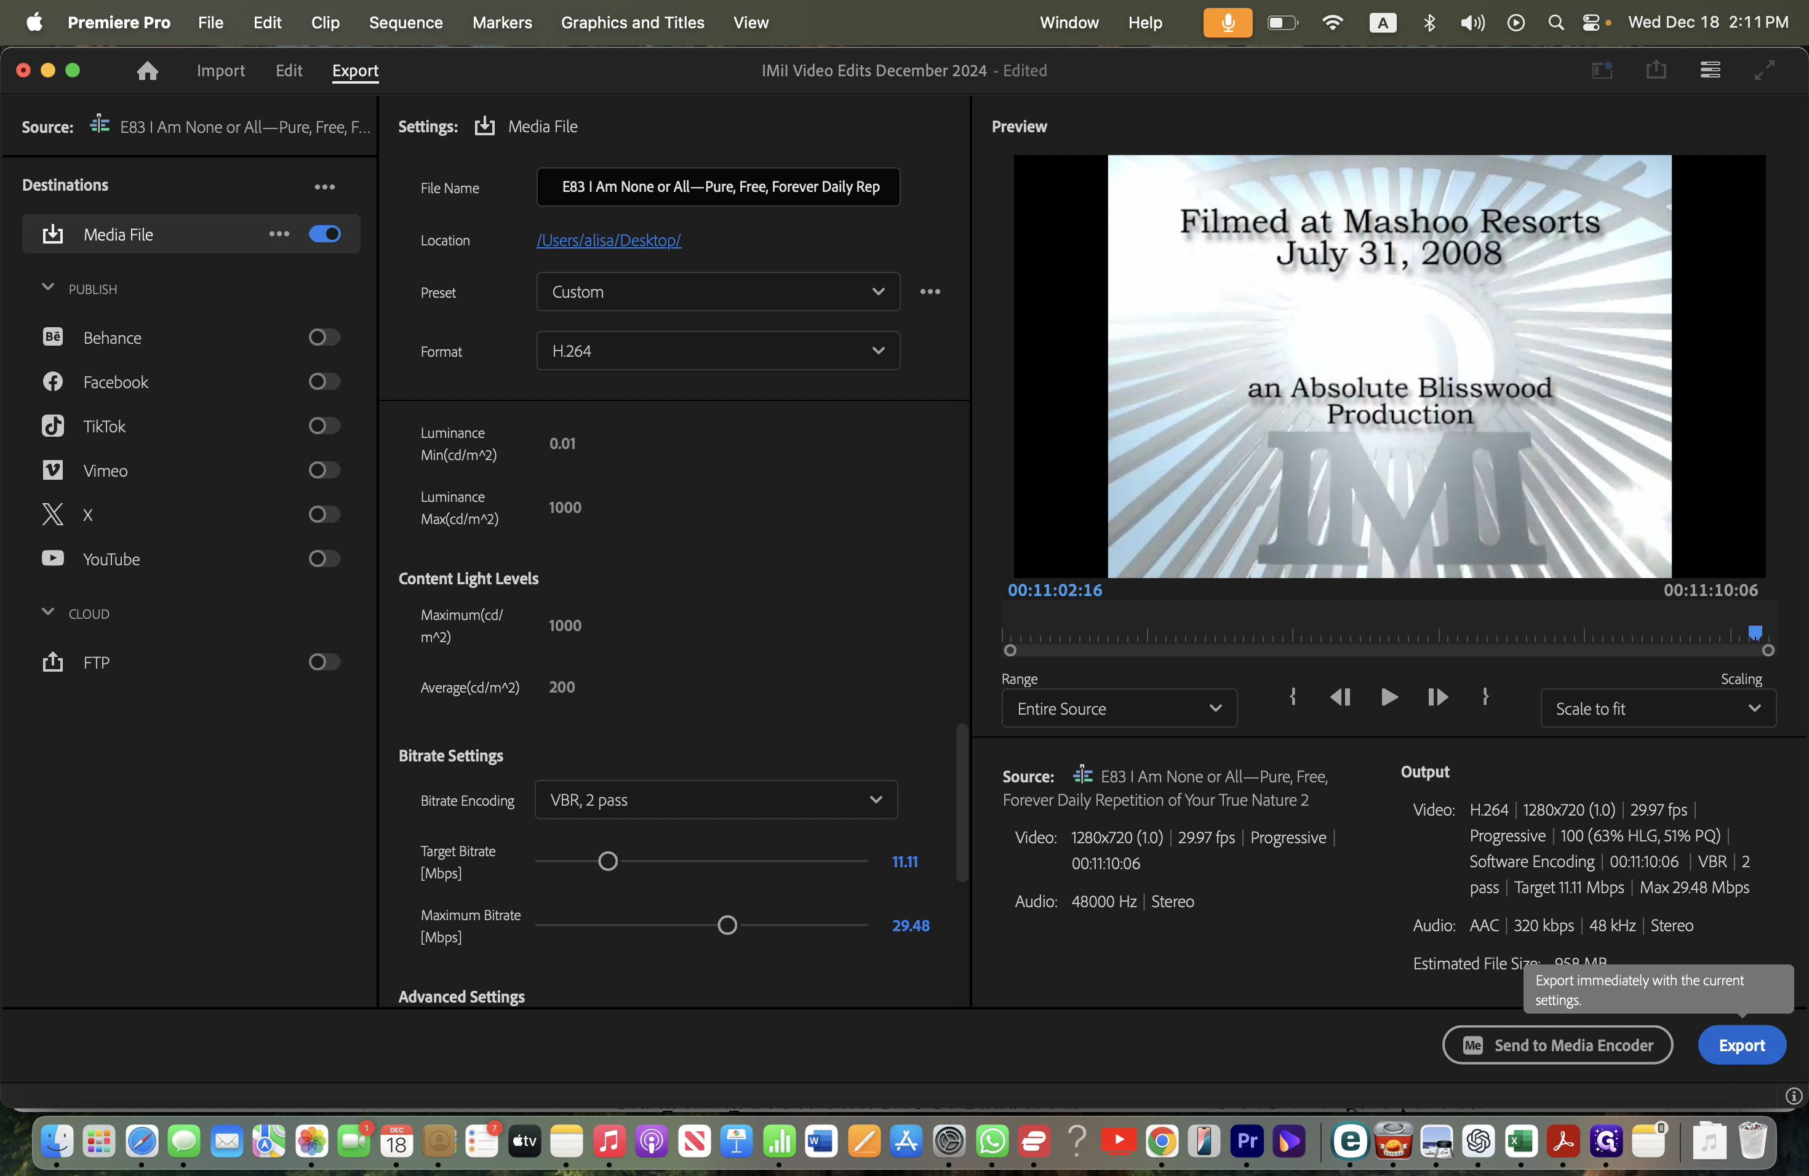Image resolution: width=1809 pixels, height=1176 pixels.
Task: Open the Markers menu
Action: tap(501, 23)
